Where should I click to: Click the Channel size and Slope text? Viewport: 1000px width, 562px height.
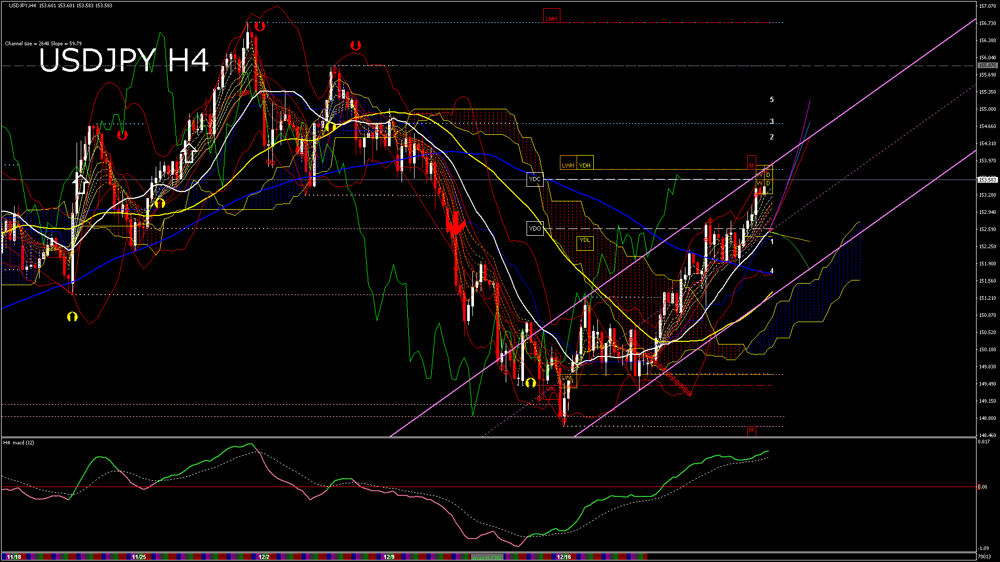[x=43, y=44]
